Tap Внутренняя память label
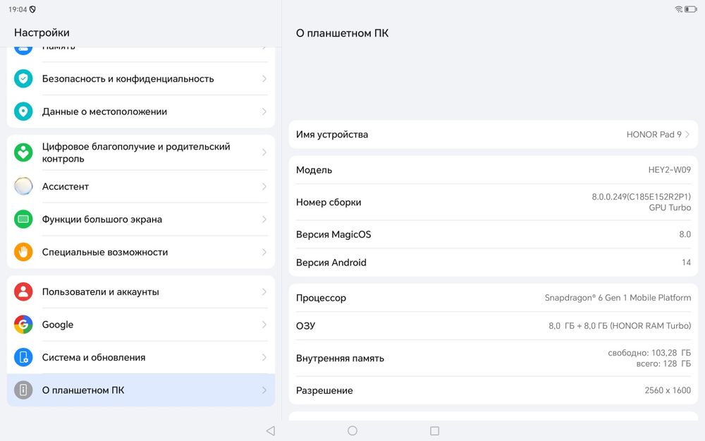705x441 pixels. point(340,358)
